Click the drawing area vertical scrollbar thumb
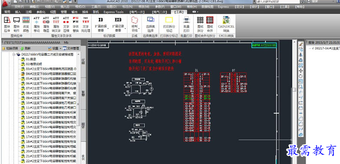Image resolution: width=340 pixels, height=164 pixels. click(x=294, y=90)
